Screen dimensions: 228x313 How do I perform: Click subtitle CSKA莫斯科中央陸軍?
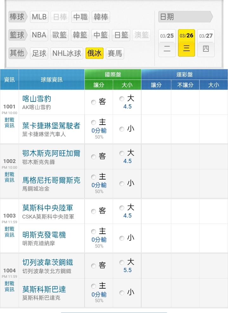click(x=48, y=217)
